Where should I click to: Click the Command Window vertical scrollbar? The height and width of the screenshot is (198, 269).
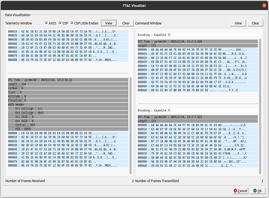click(x=260, y=107)
